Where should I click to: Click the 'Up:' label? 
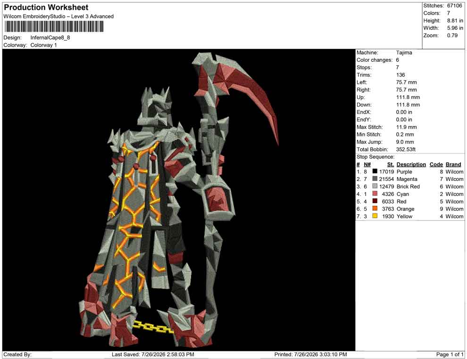[x=360, y=97]
